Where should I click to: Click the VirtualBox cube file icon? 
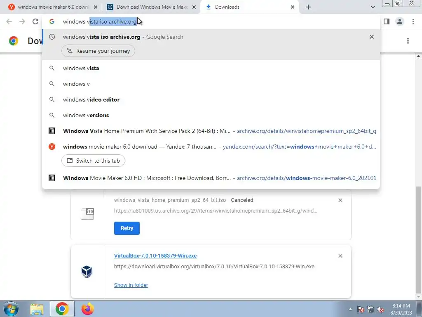coord(87,272)
